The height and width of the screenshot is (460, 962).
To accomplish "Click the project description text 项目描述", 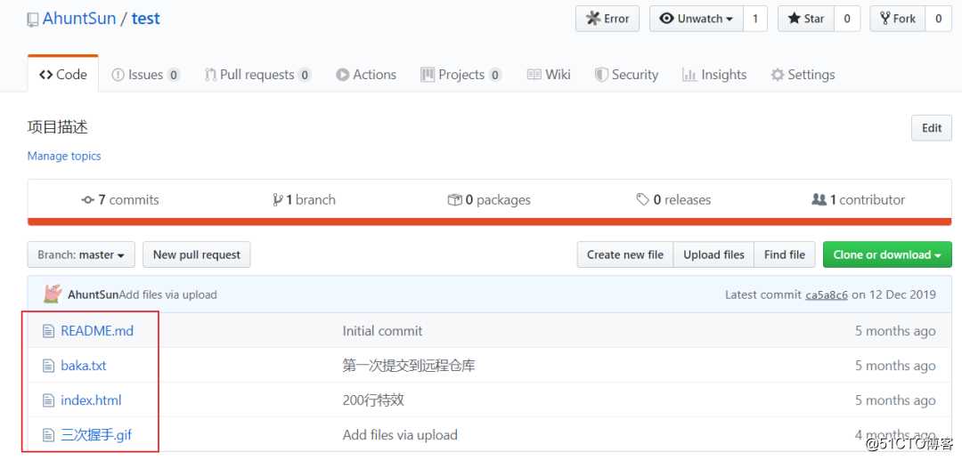I will click(x=58, y=127).
